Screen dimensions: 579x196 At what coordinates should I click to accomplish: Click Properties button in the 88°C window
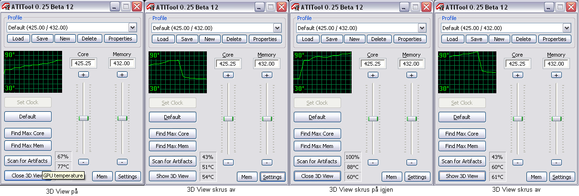pos(410,39)
